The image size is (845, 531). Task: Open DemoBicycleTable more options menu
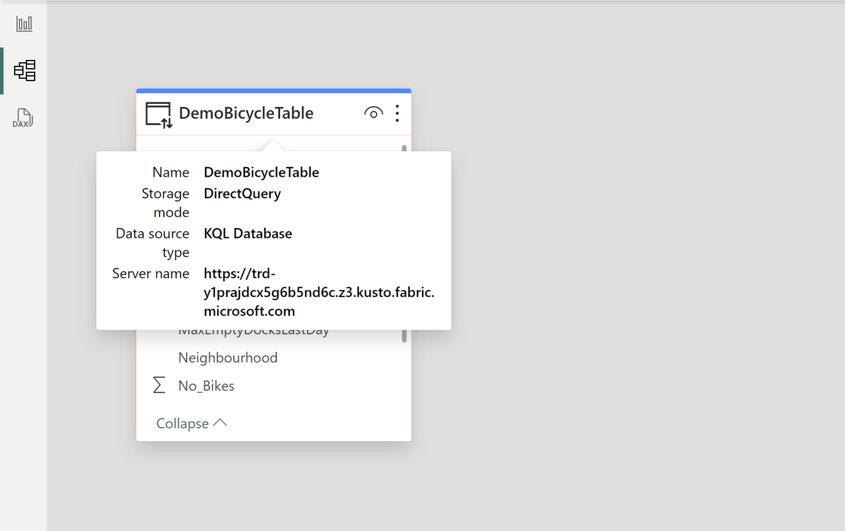398,113
